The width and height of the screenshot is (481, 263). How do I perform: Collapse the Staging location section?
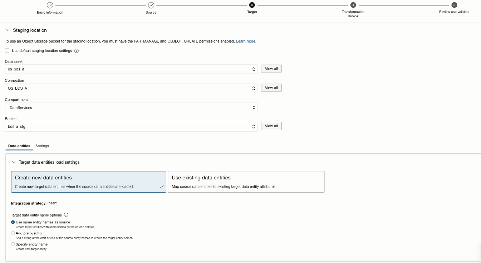coord(8,30)
